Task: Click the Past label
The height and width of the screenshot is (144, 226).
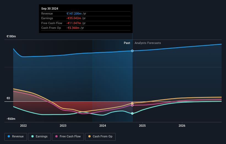Action: coord(127,43)
